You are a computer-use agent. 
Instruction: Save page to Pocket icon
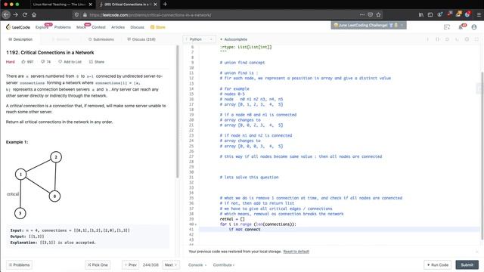point(370,15)
